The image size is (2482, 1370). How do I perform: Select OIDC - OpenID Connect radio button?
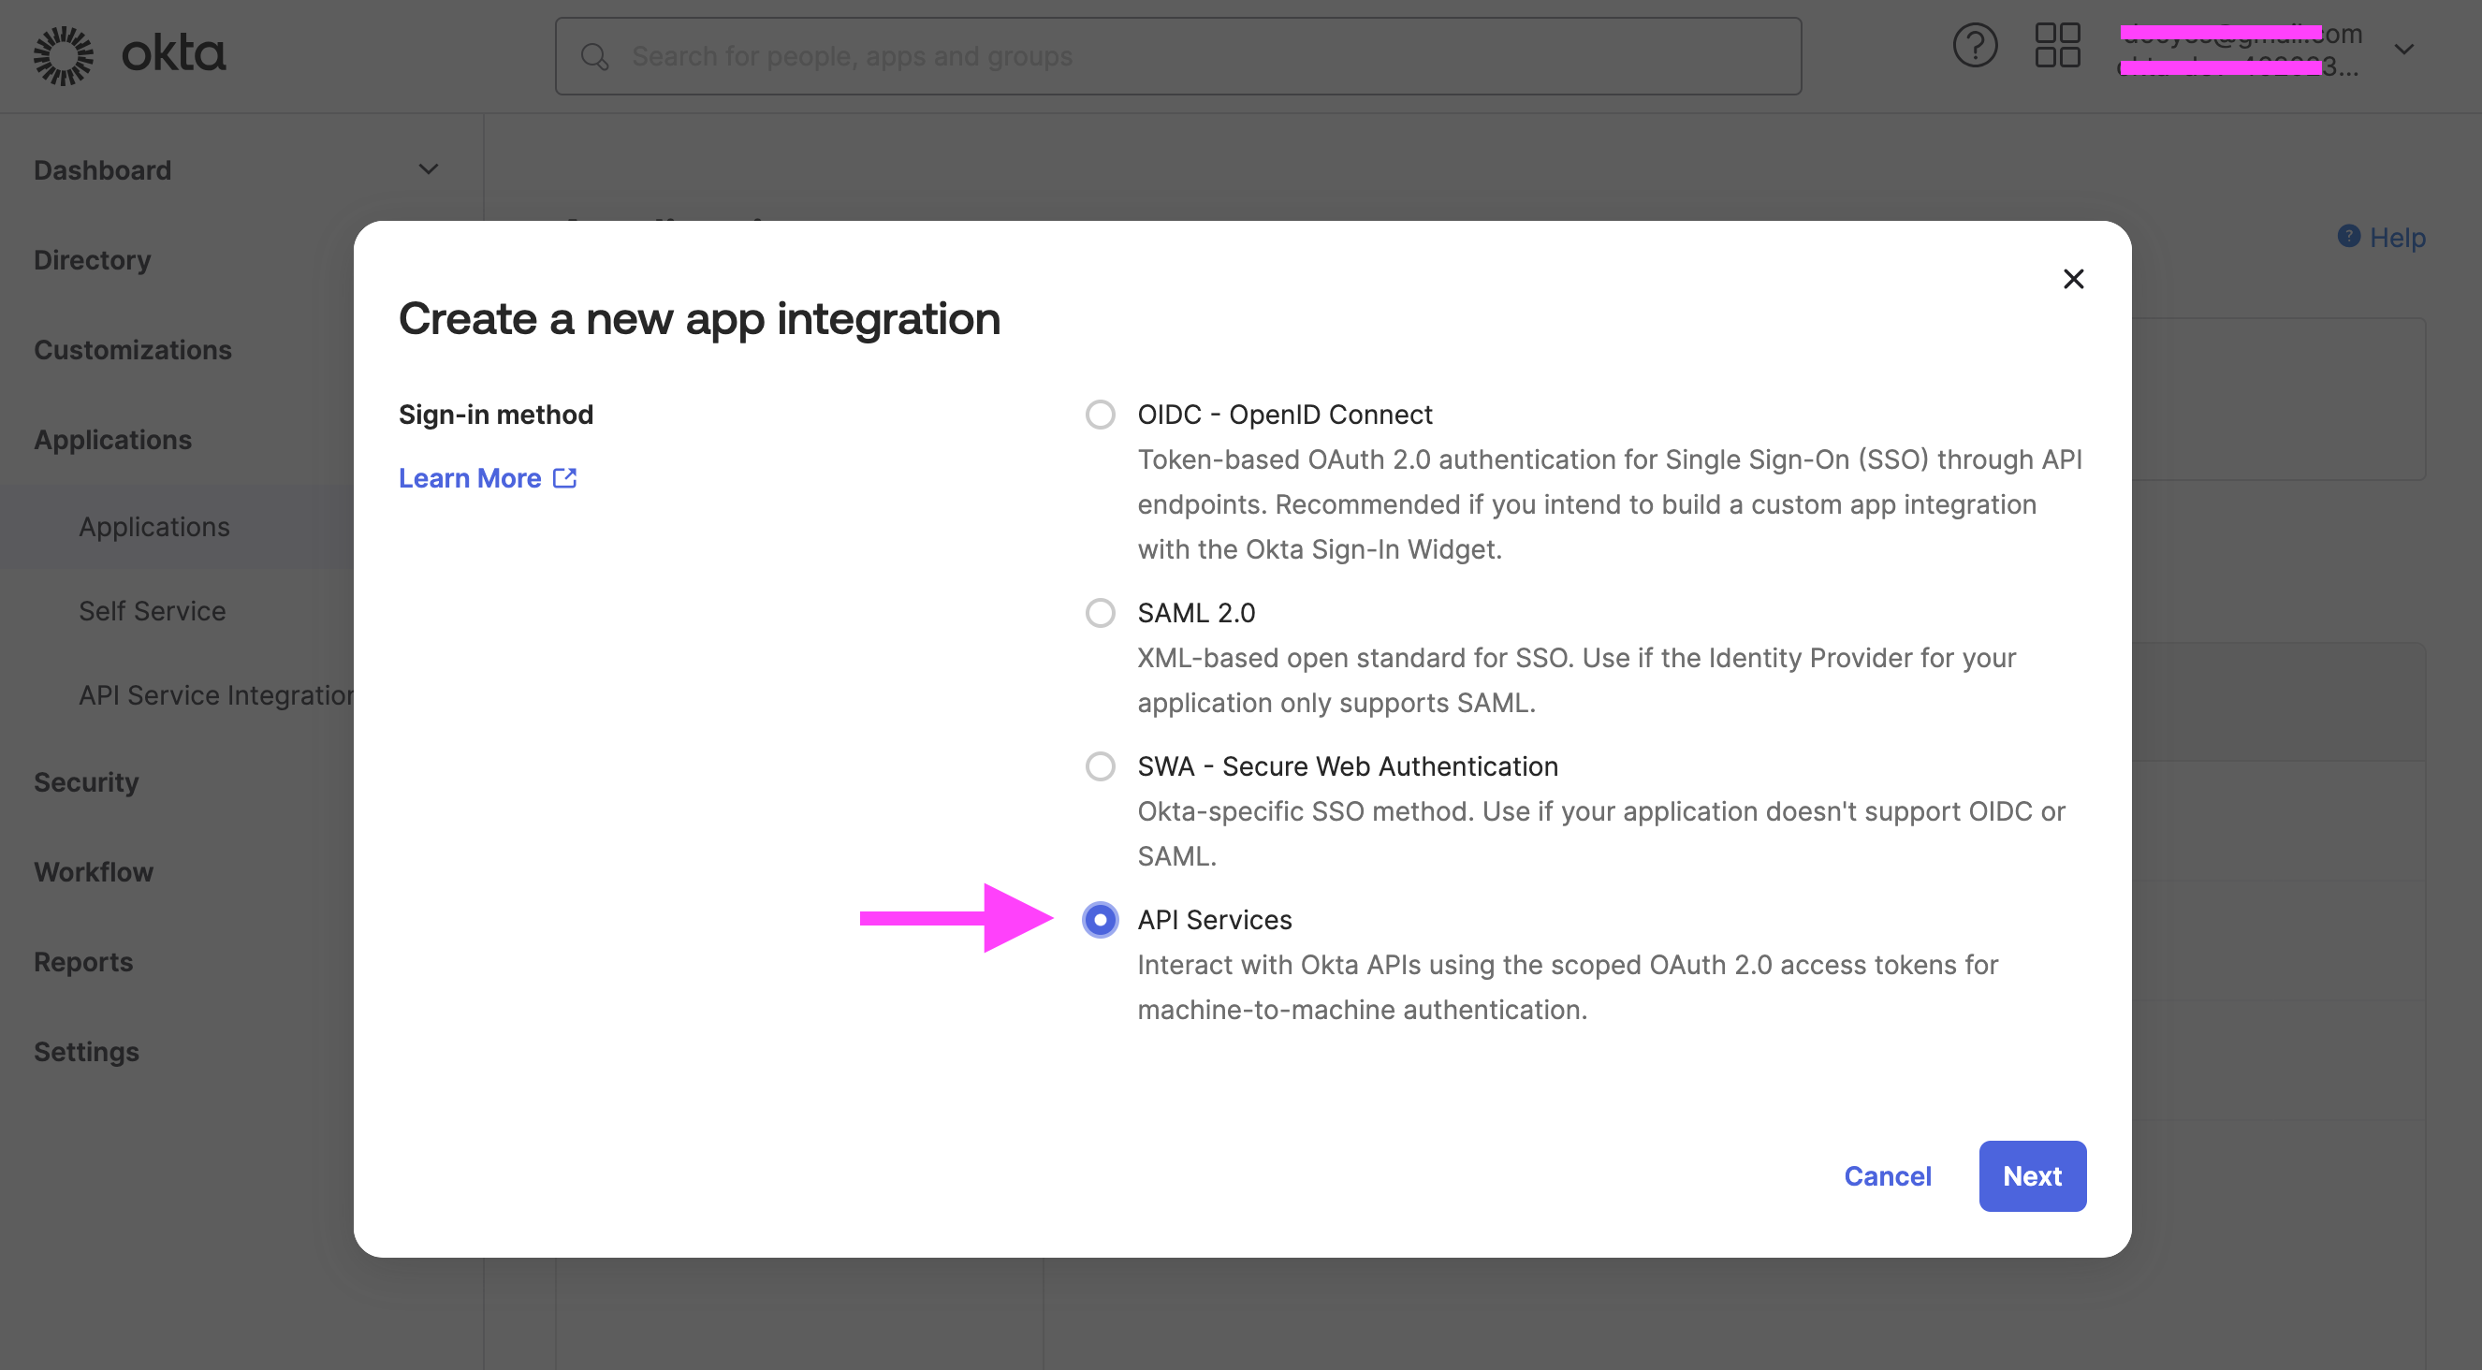point(1101,415)
